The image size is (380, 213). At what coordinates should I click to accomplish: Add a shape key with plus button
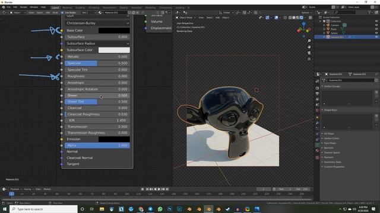pyautogui.click(x=376, y=116)
